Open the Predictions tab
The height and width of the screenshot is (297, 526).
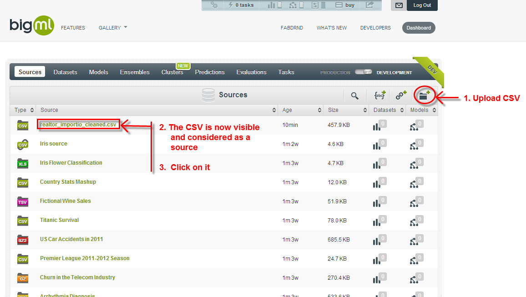pos(210,72)
